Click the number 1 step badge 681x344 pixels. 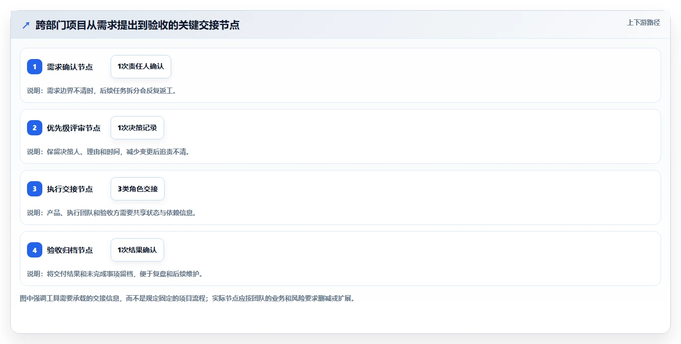[35, 67]
